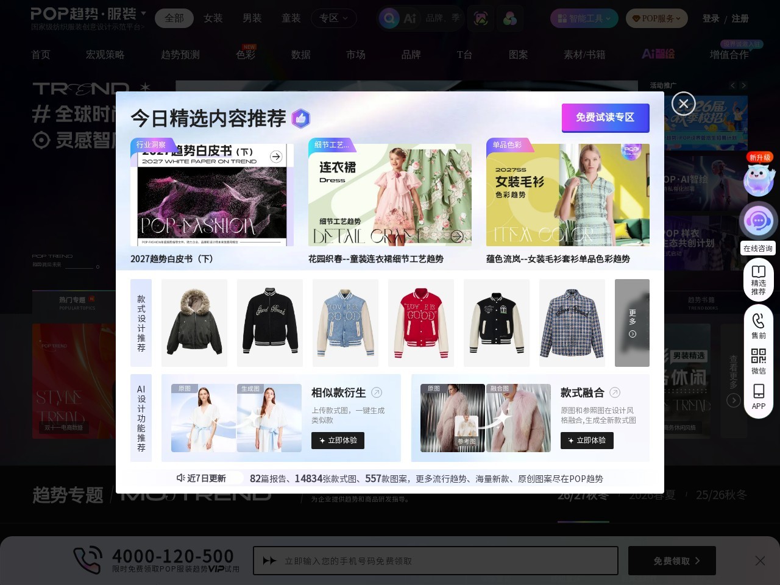The width and height of the screenshot is (780, 585).
Task: Click the 免费试读专区 button
Action: (605, 118)
